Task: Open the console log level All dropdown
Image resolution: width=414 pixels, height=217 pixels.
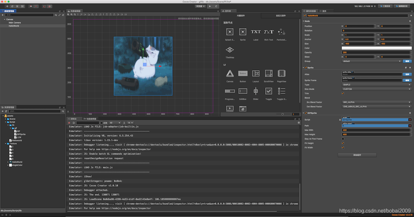Action: click(x=115, y=123)
